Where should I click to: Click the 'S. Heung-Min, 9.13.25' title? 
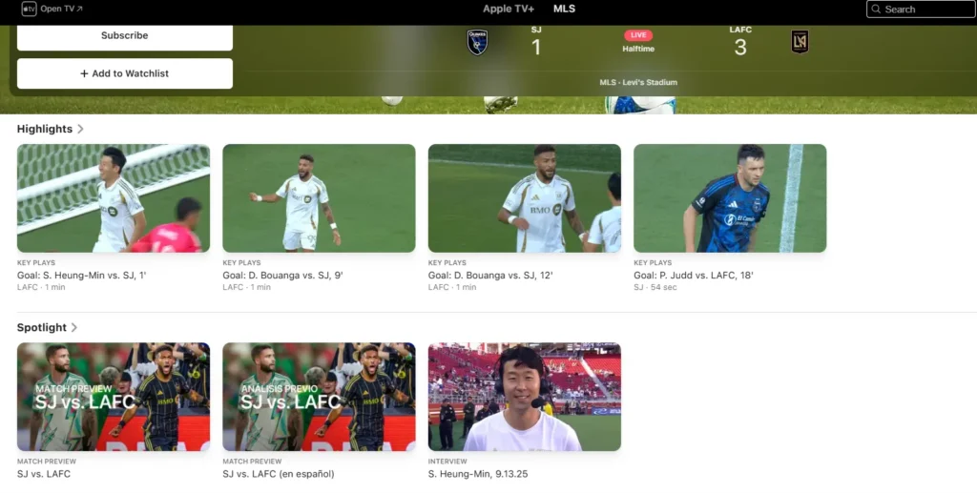tap(478, 474)
